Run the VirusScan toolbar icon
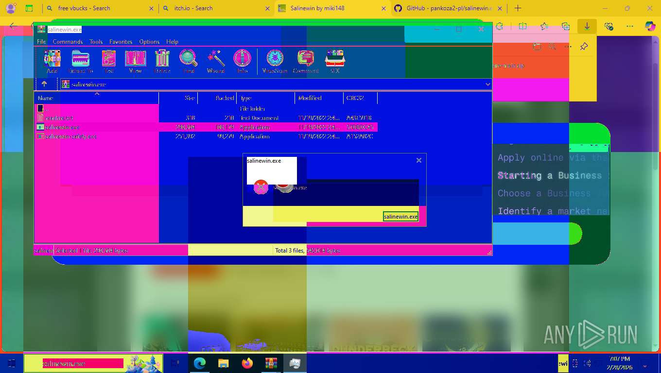661x373 pixels. click(x=275, y=62)
